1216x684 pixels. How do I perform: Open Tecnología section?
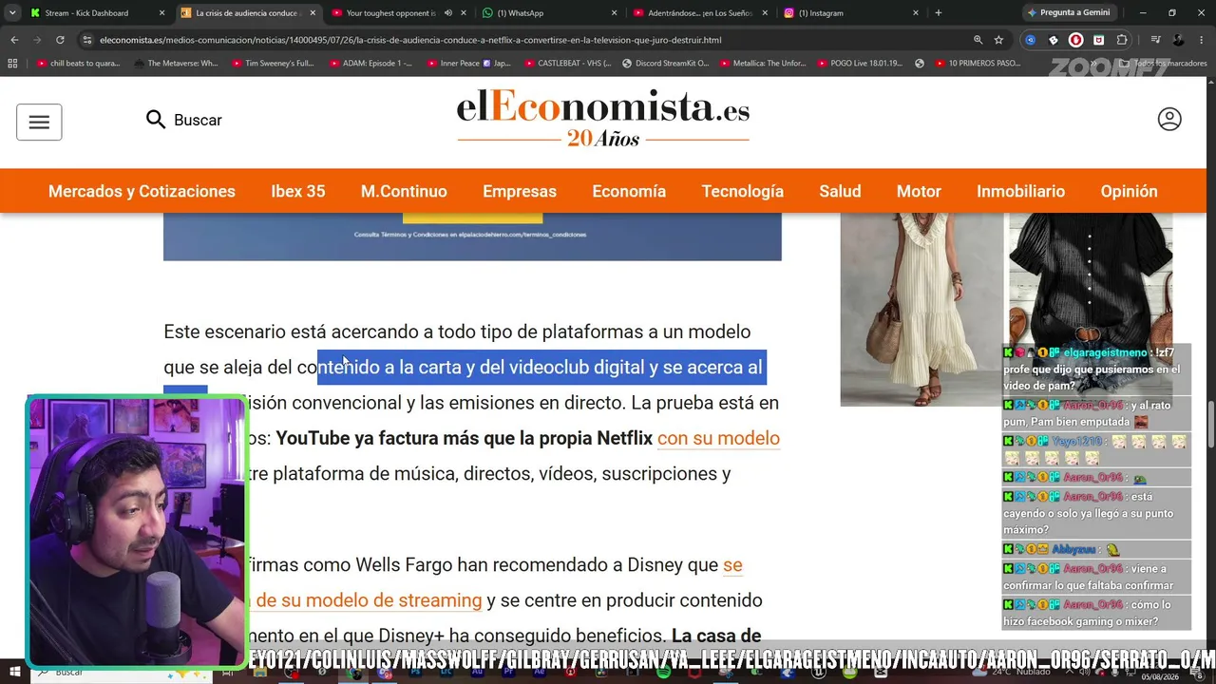743,191
